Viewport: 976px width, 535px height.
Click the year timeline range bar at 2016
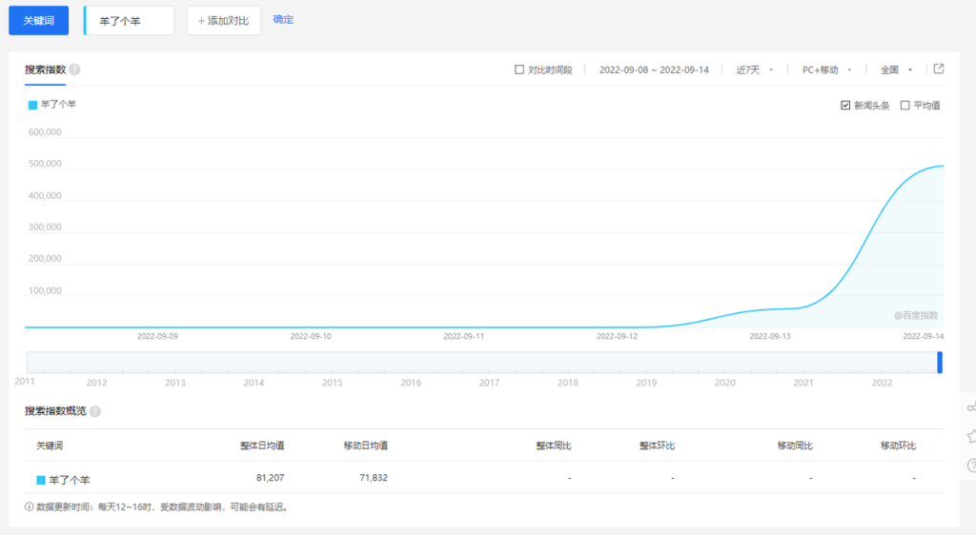[411, 363]
